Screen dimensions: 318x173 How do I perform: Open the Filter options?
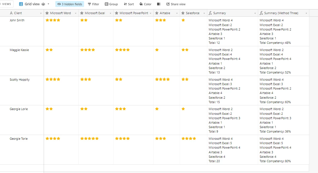point(93,4)
